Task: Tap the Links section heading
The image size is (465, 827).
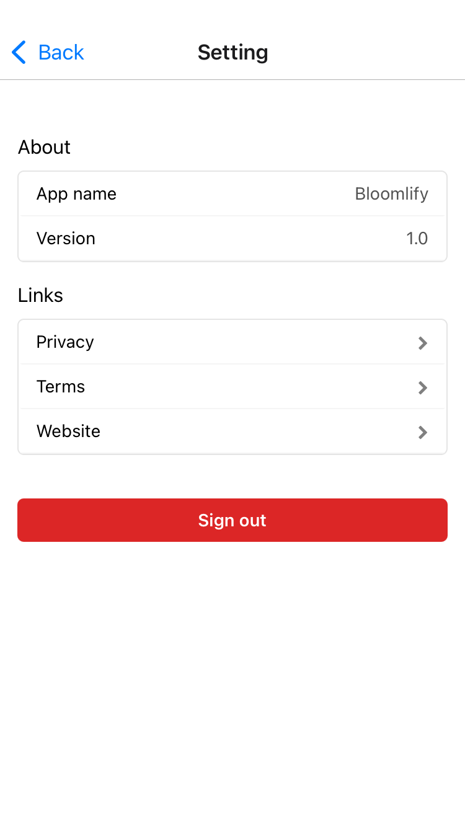Action: pyautogui.click(x=40, y=295)
